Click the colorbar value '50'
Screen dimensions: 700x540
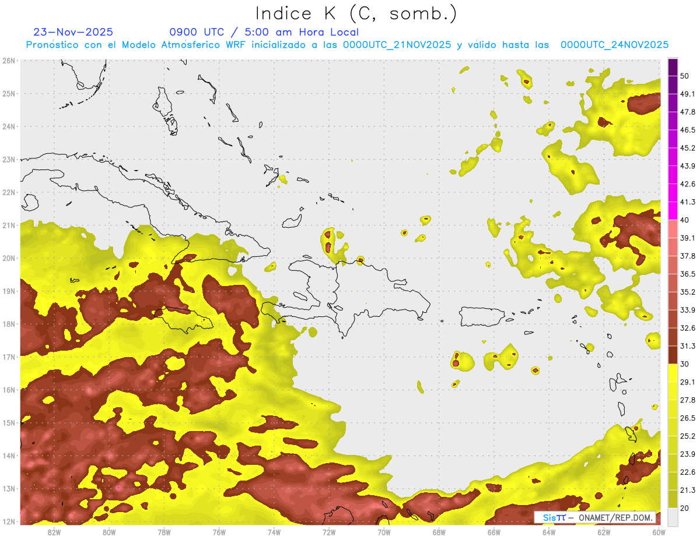click(685, 76)
